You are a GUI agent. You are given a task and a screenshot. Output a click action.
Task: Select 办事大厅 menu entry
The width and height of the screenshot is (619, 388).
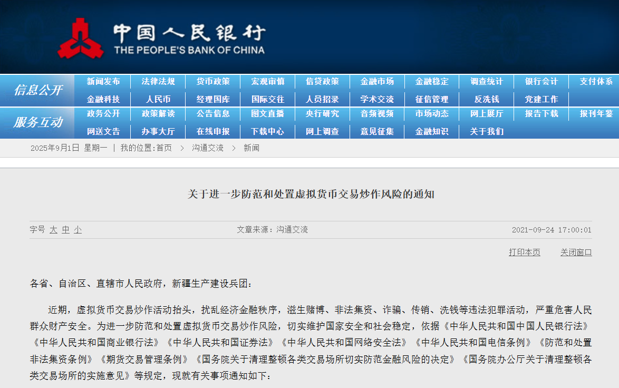point(158,131)
